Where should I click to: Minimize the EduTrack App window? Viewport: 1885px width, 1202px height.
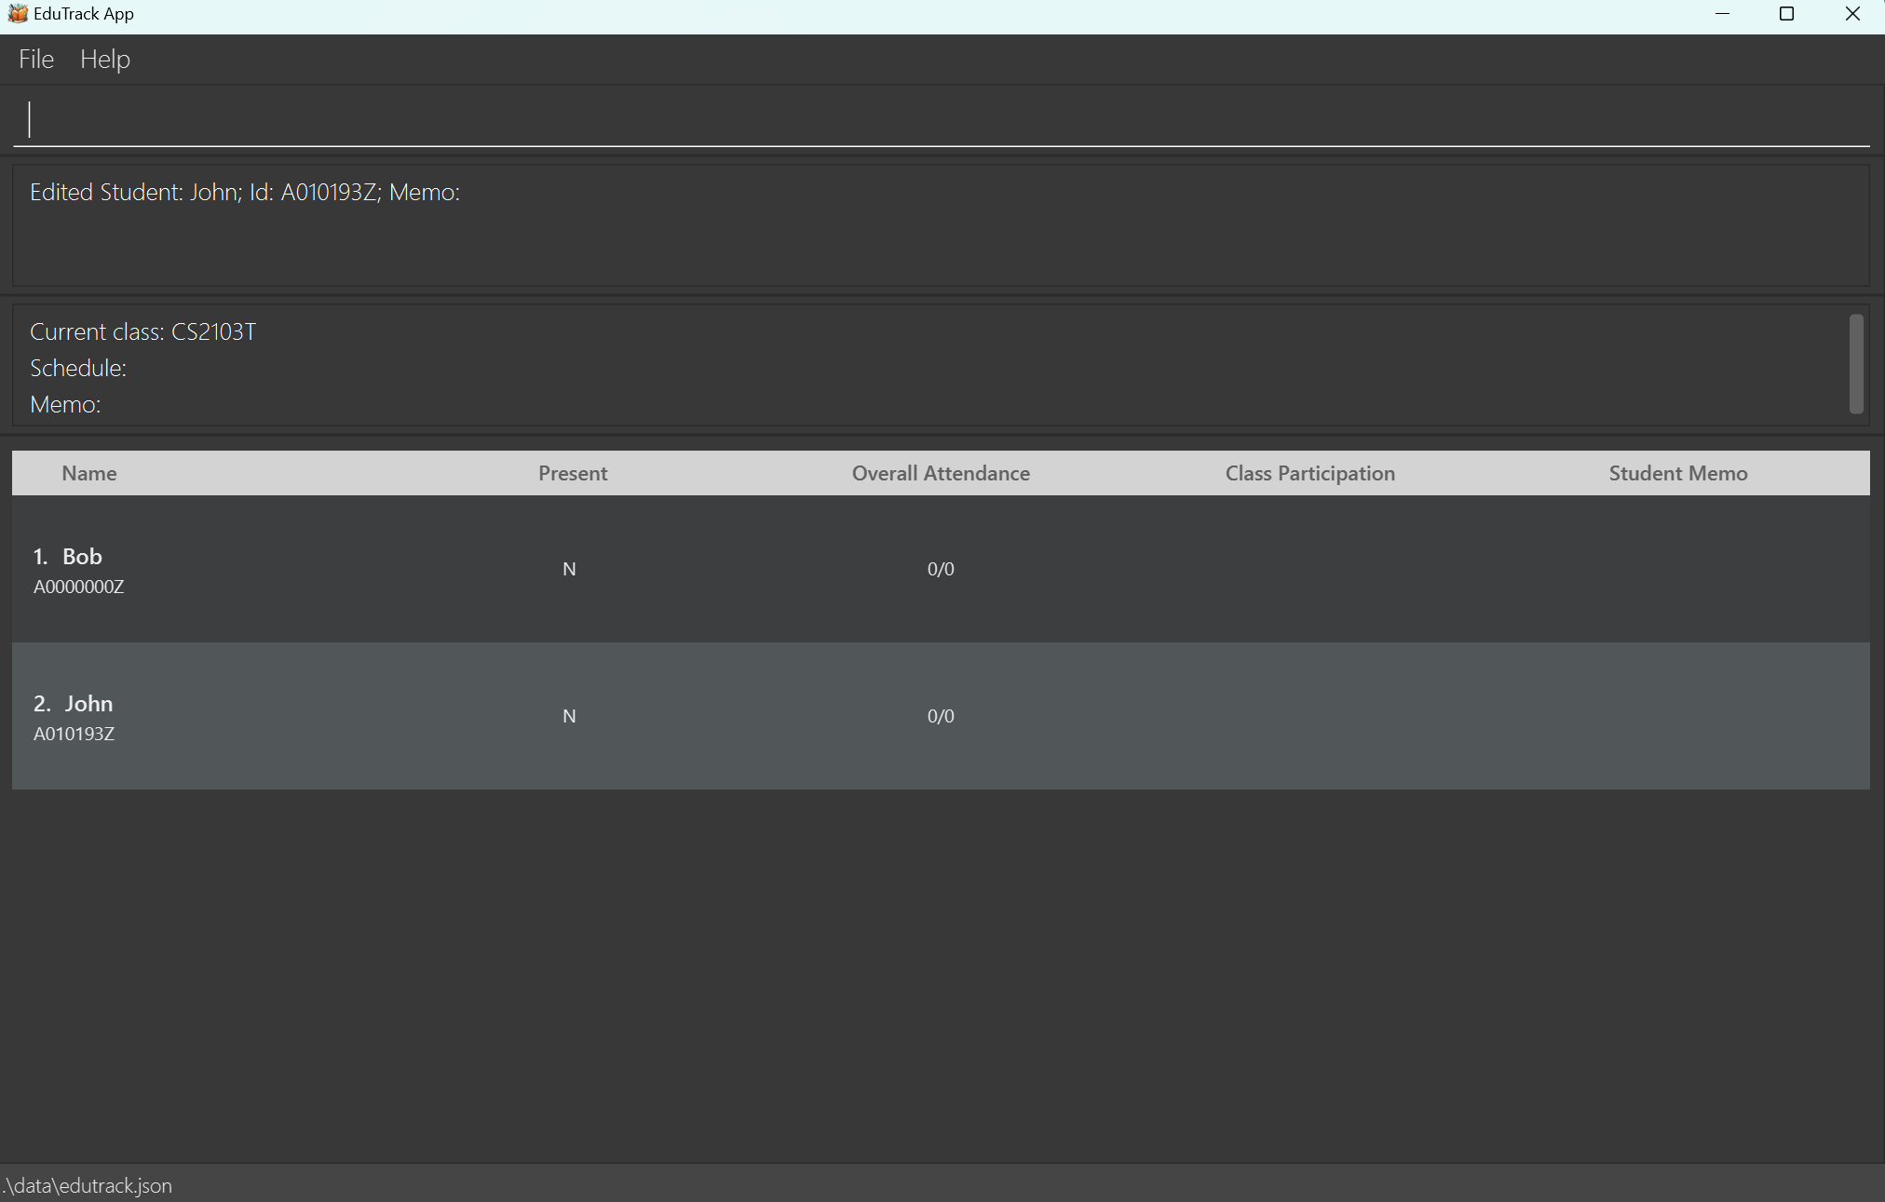pyautogui.click(x=1722, y=14)
